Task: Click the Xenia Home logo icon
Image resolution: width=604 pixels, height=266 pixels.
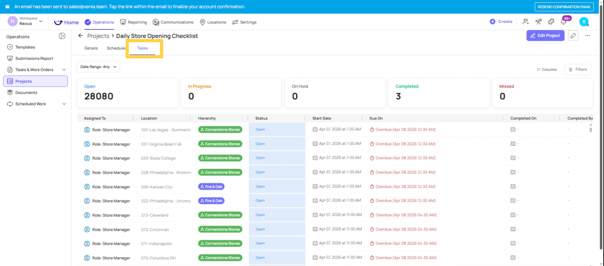Action: tap(58, 22)
